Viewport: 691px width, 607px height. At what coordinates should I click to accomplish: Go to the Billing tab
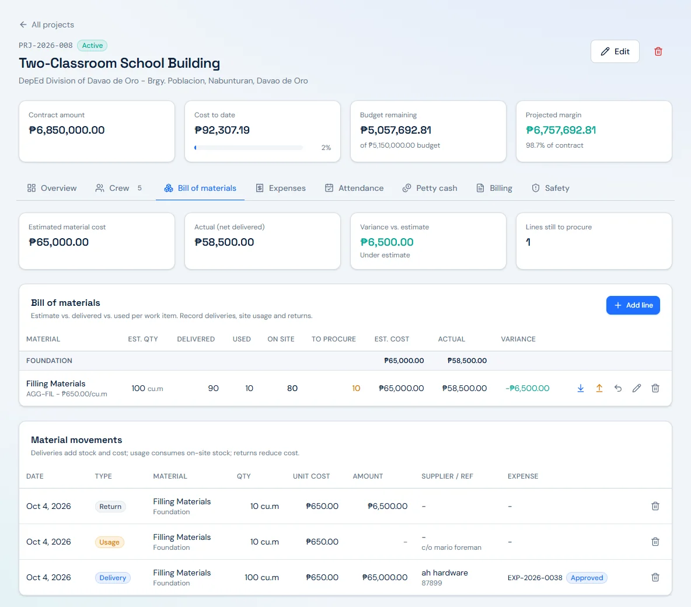pos(494,188)
